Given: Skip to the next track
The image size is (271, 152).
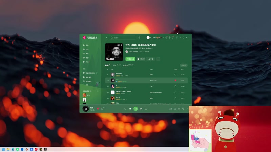Looking at the screenshot, I should coord(141,109).
